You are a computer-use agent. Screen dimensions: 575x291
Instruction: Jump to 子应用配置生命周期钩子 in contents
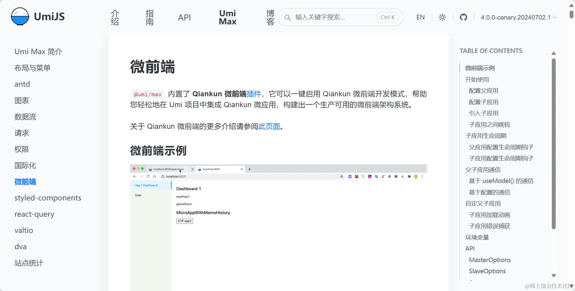click(501, 158)
